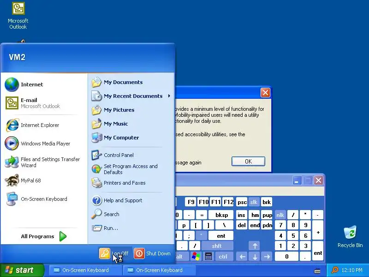The height and width of the screenshot is (277, 369).
Task: Click the bksp key
Action: point(221,215)
